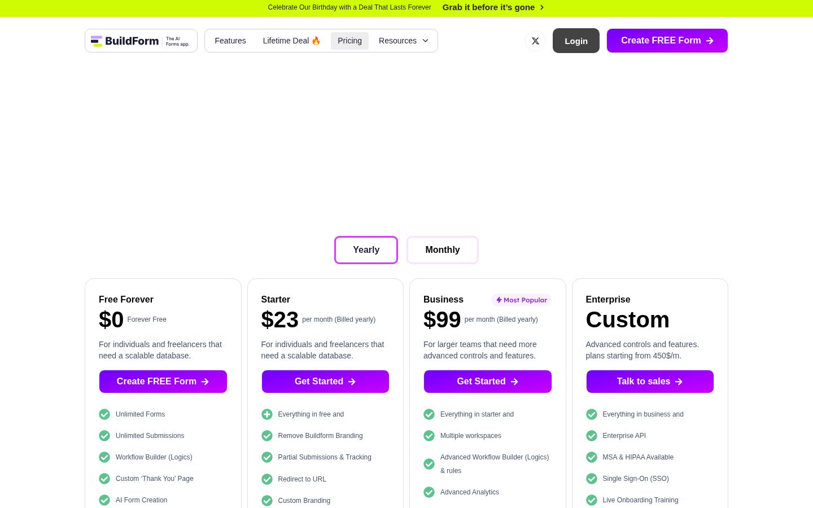Click the check icon beside Single Sign-On (SSO)
The image size is (813, 508).
(x=592, y=479)
